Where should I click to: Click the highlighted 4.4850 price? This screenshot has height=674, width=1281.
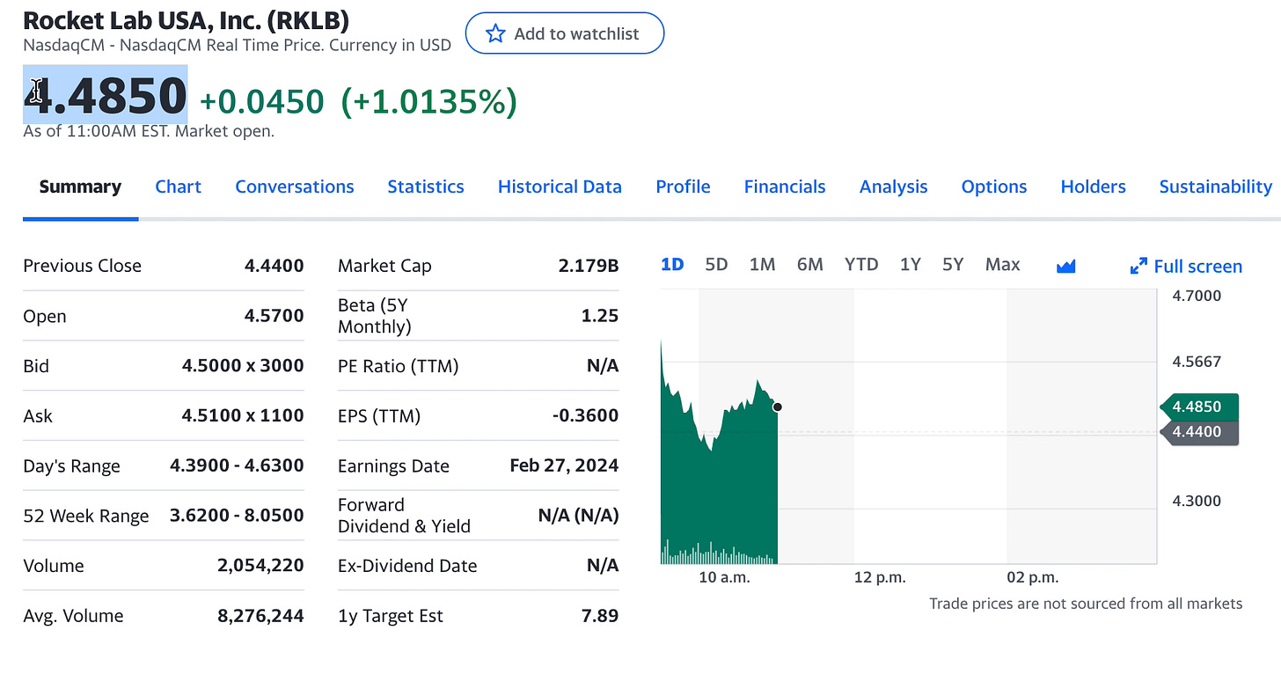tap(106, 96)
